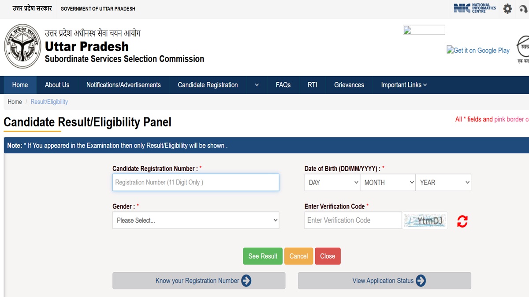
Task: Click the Candidate Registration Number input field
Action: point(196,182)
